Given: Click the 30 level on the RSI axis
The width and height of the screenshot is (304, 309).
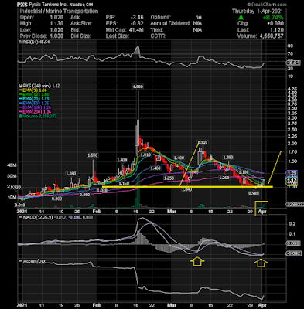Looking at the screenshot, I should click(291, 69).
